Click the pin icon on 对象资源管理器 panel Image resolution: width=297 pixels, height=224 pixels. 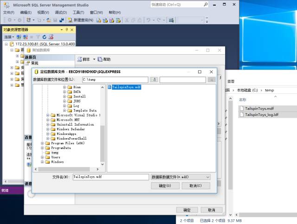[x=67, y=30]
